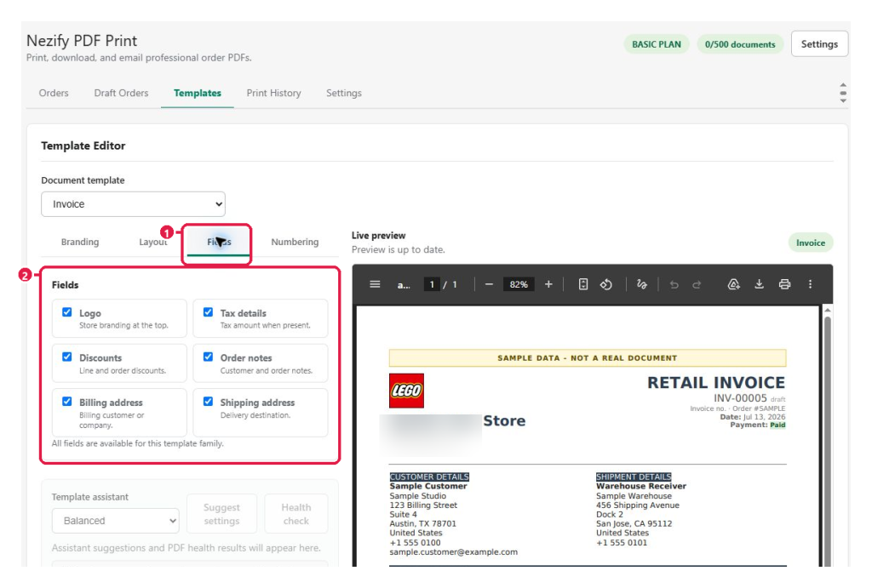Uncheck the Tax details checkbox

click(208, 312)
